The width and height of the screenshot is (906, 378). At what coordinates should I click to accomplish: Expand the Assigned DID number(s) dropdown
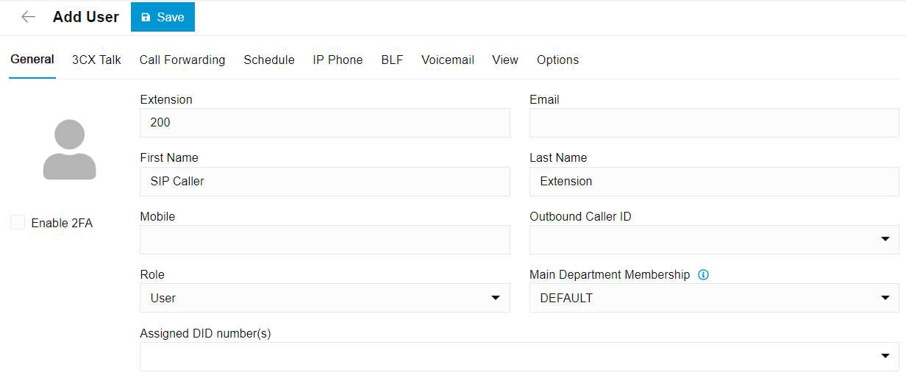click(519, 357)
